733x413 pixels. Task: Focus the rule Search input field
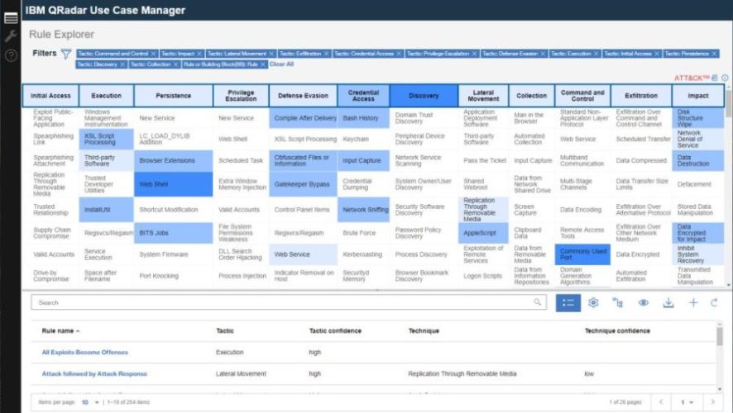pos(289,302)
